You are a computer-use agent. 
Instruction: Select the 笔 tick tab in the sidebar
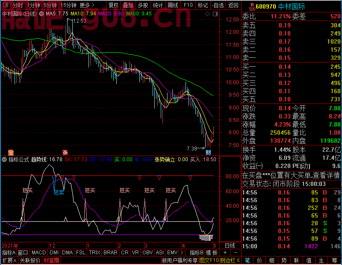[247, 260]
